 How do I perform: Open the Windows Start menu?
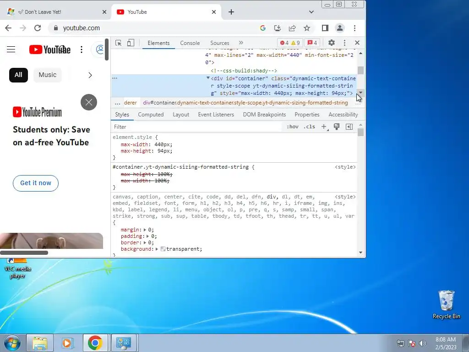coord(12,343)
